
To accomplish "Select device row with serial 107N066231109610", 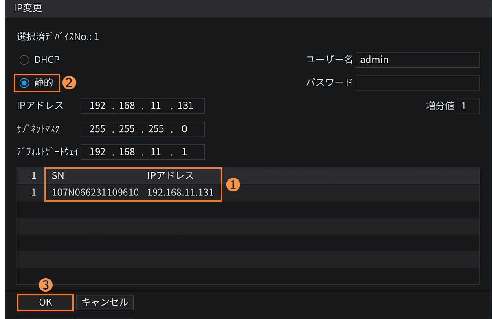I will point(95,193).
